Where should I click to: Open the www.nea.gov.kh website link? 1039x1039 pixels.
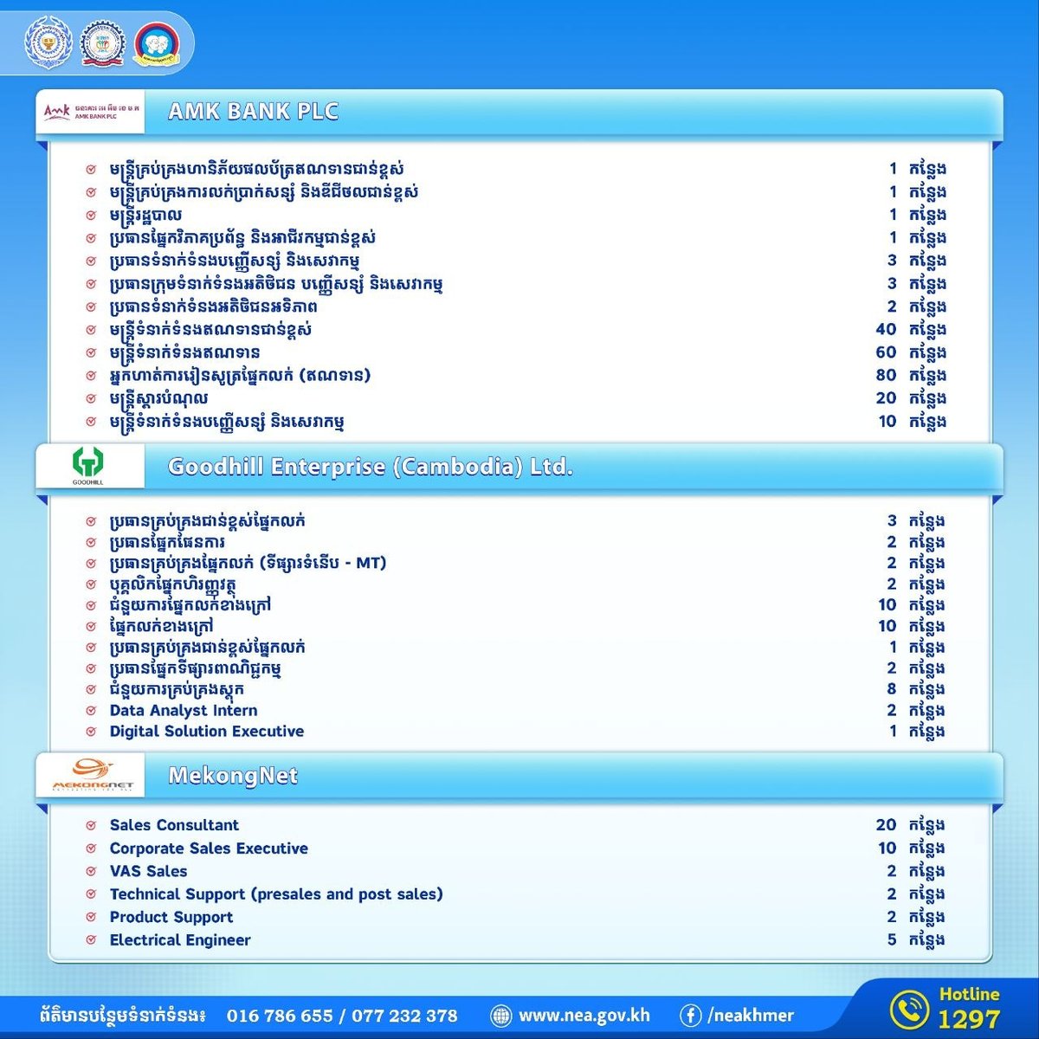point(584,1016)
